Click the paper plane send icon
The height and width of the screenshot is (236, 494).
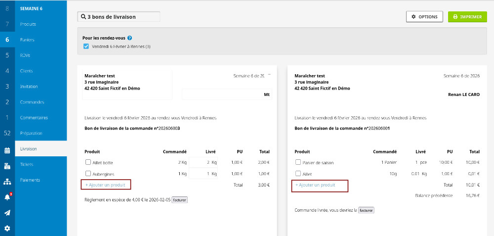(7, 213)
